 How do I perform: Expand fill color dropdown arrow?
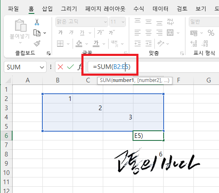tap(87, 44)
